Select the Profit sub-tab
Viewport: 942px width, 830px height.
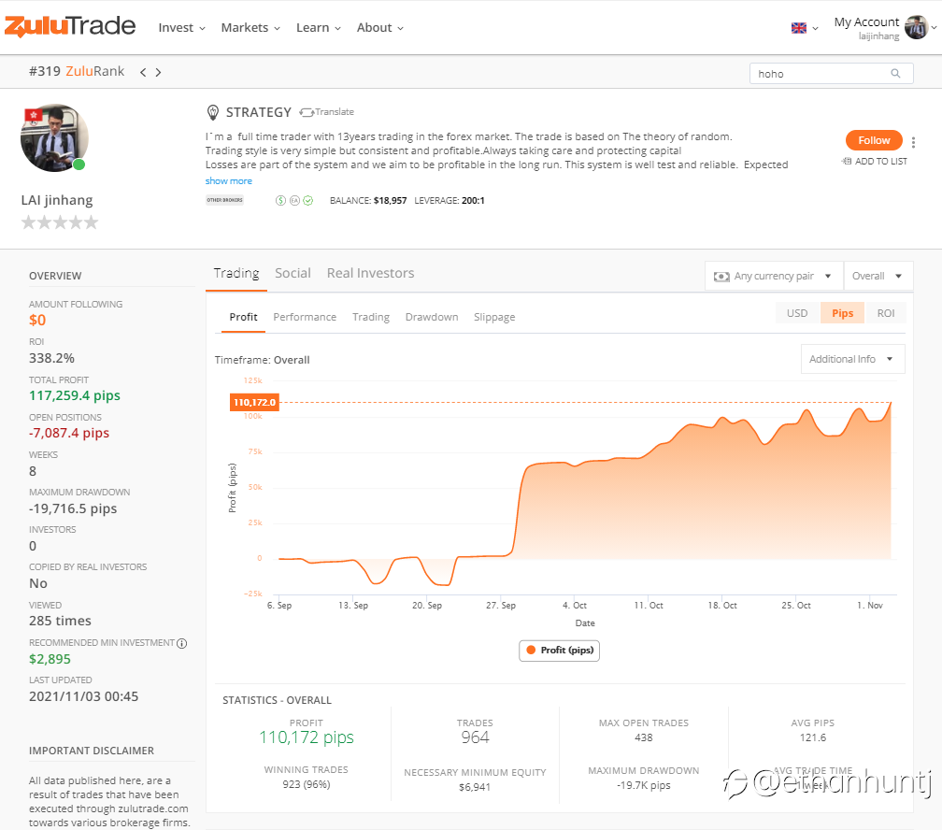point(243,318)
